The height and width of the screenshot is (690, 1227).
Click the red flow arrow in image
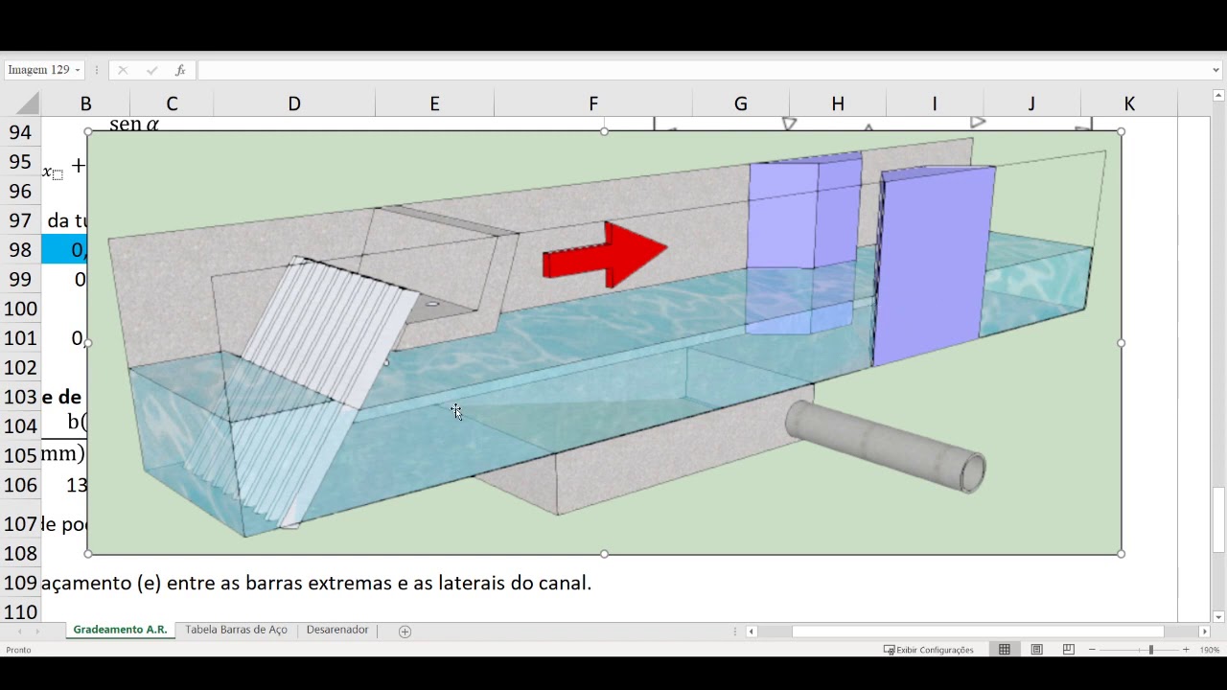(605, 255)
